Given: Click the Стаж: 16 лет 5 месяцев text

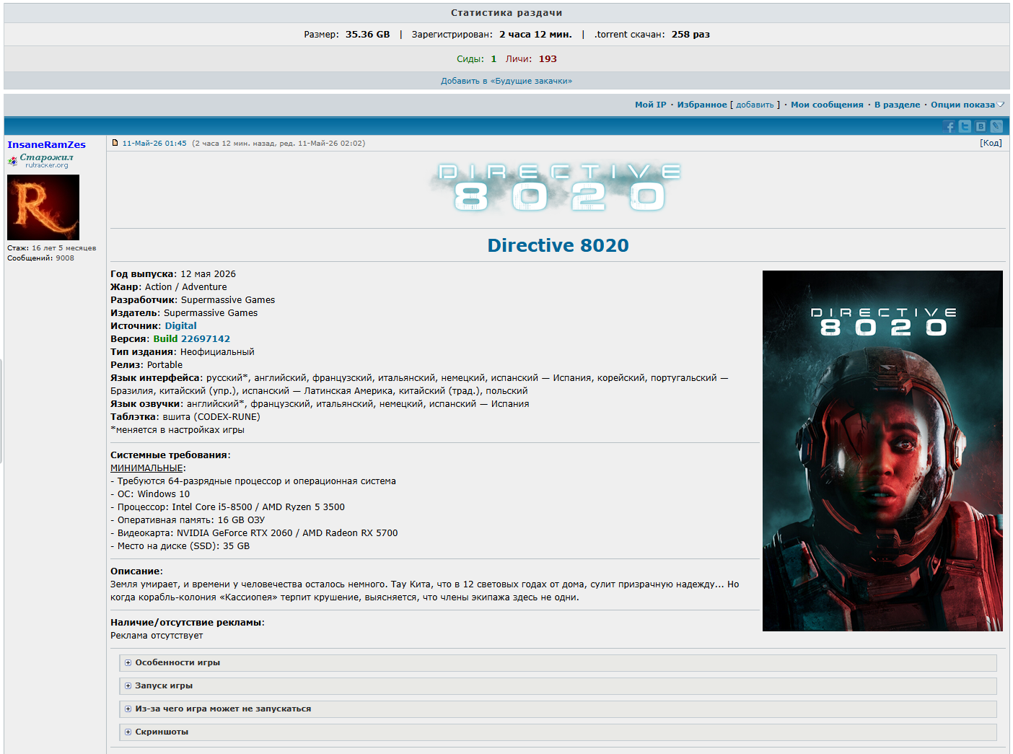Looking at the screenshot, I should pyautogui.click(x=51, y=248).
